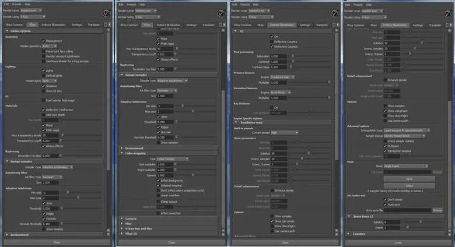Click the V-Ray logo in the GI panel
The image size is (455, 247).
point(335,13)
